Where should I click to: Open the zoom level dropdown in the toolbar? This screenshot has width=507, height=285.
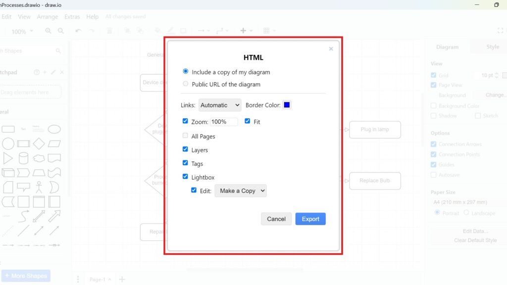(22, 31)
